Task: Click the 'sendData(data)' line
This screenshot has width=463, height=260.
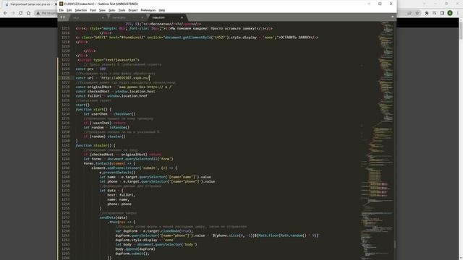Action: (x=114, y=217)
